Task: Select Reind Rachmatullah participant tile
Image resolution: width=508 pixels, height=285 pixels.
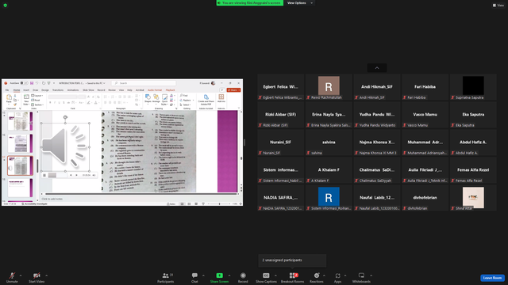Action: click(x=329, y=86)
